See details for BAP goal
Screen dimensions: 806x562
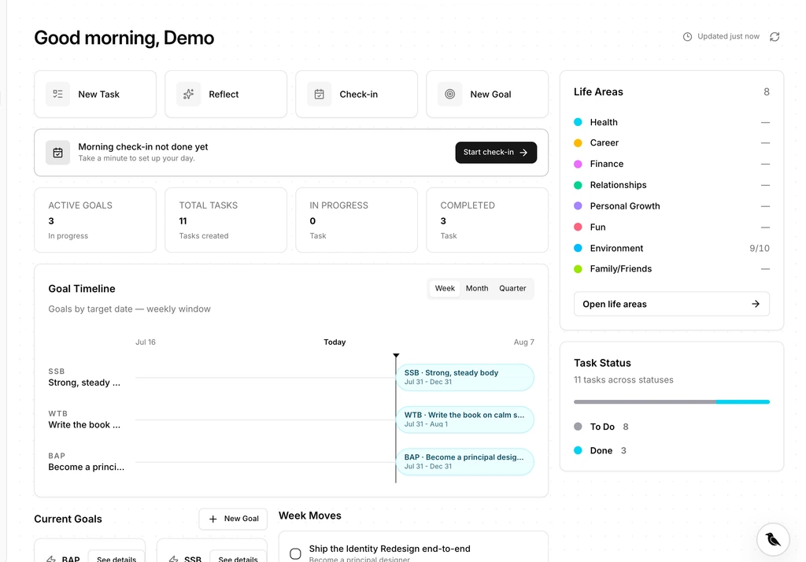pos(116,558)
